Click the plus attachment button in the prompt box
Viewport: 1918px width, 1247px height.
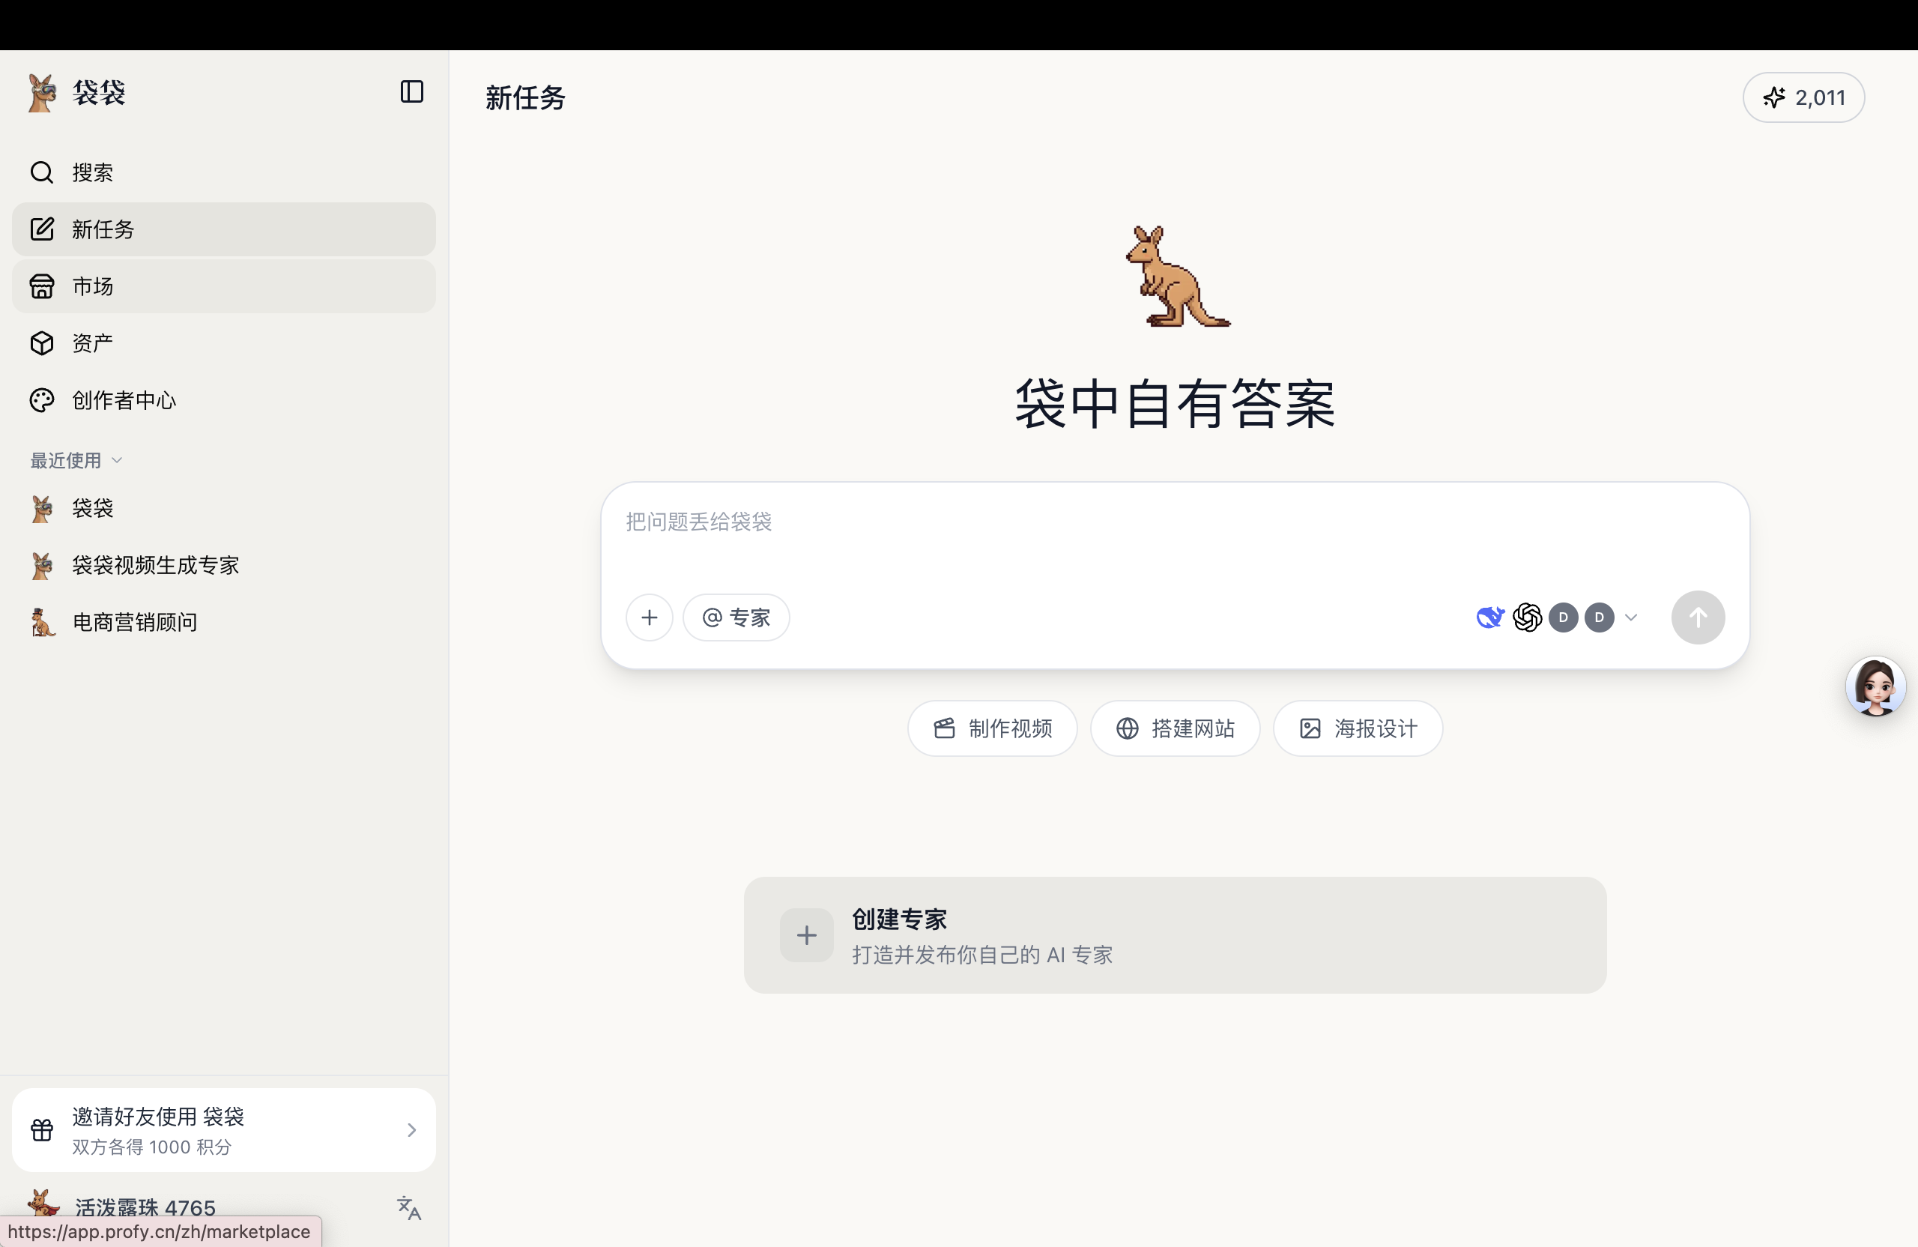point(650,618)
